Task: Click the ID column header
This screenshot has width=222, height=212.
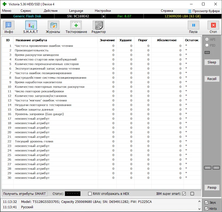Action: (x=8, y=40)
